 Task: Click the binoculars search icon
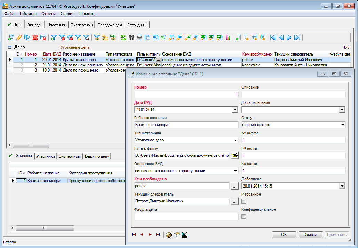[x=132, y=38]
